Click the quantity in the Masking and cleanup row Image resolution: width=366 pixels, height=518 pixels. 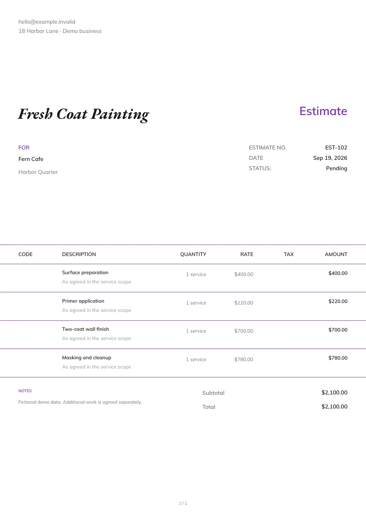coord(196,359)
